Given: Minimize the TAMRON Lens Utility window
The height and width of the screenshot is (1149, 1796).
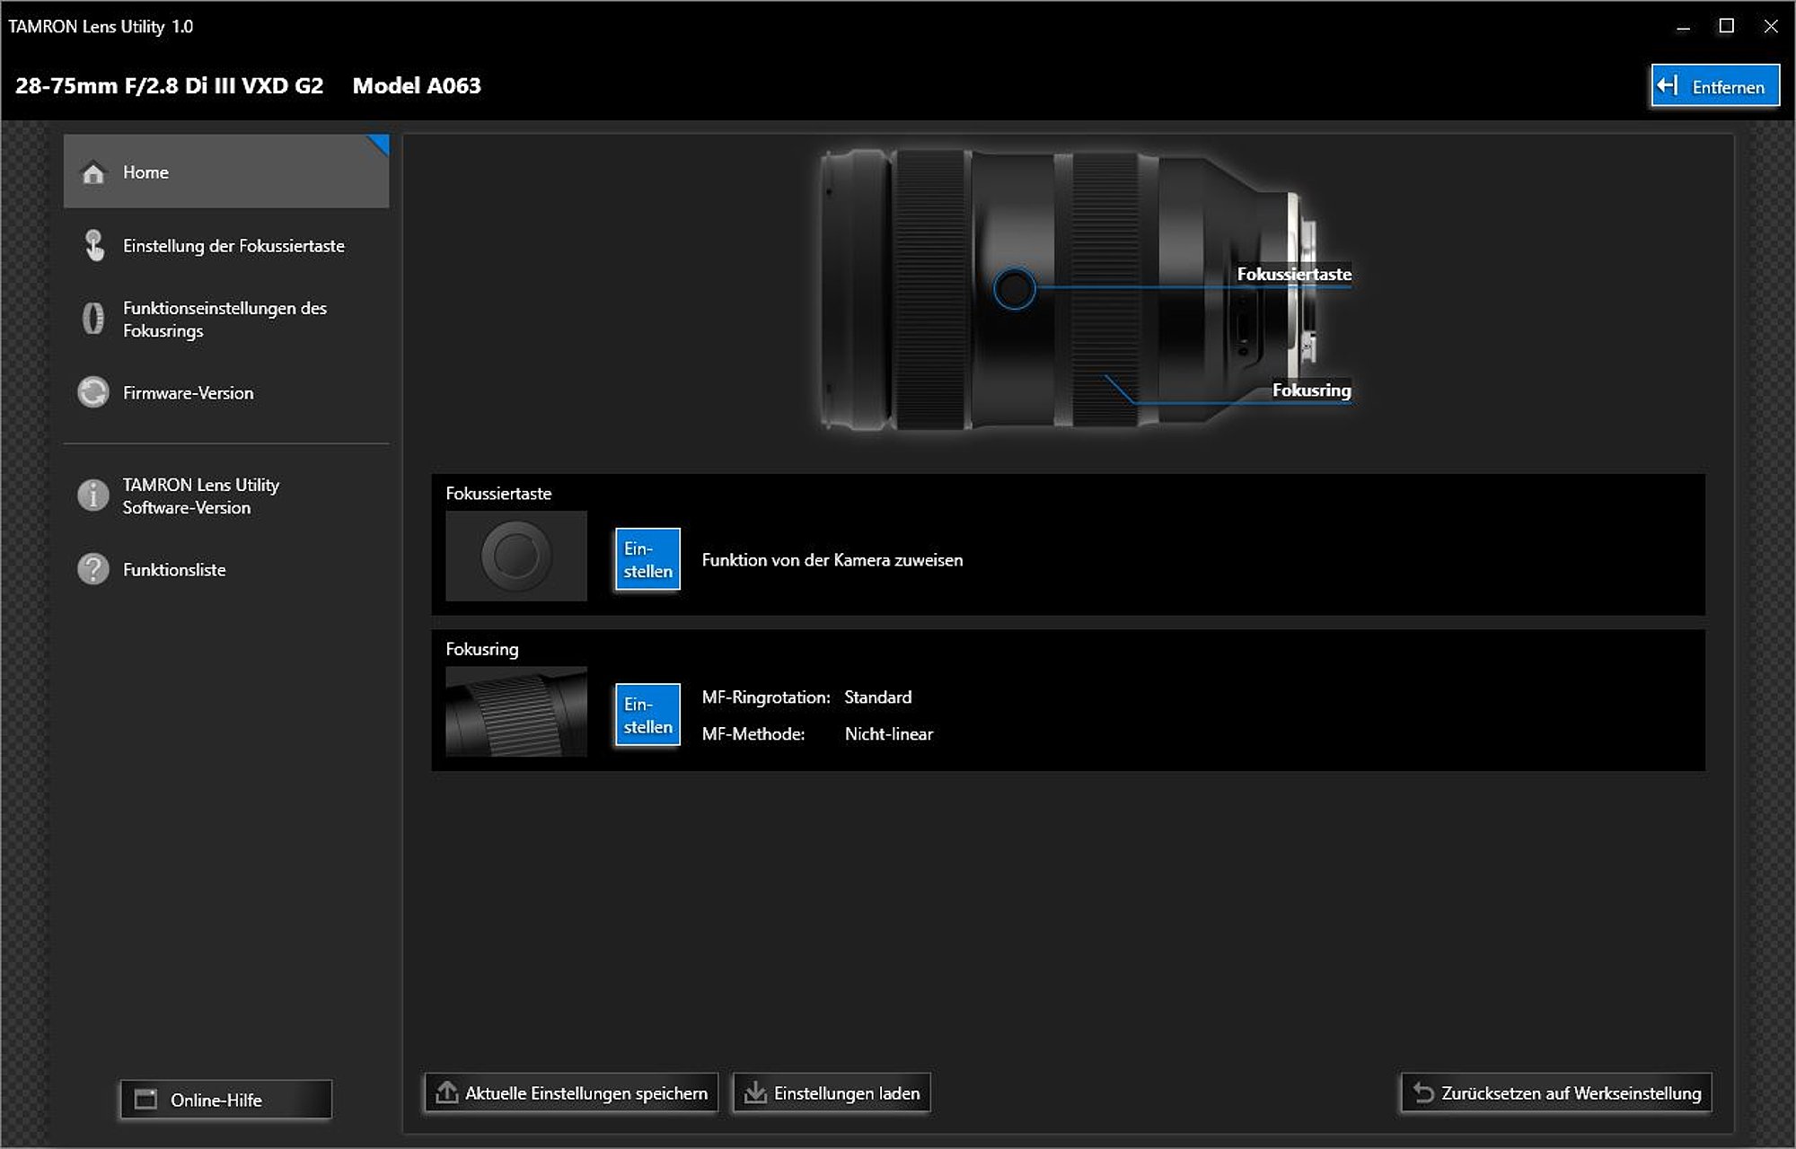Looking at the screenshot, I should pyautogui.click(x=1684, y=27).
